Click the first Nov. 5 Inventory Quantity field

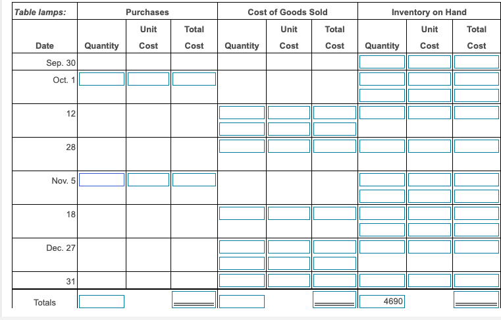pyautogui.click(x=382, y=180)
